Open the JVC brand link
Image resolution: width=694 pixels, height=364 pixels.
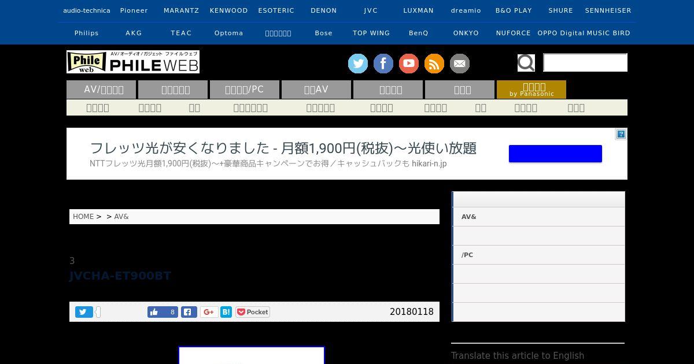(371, 10)
